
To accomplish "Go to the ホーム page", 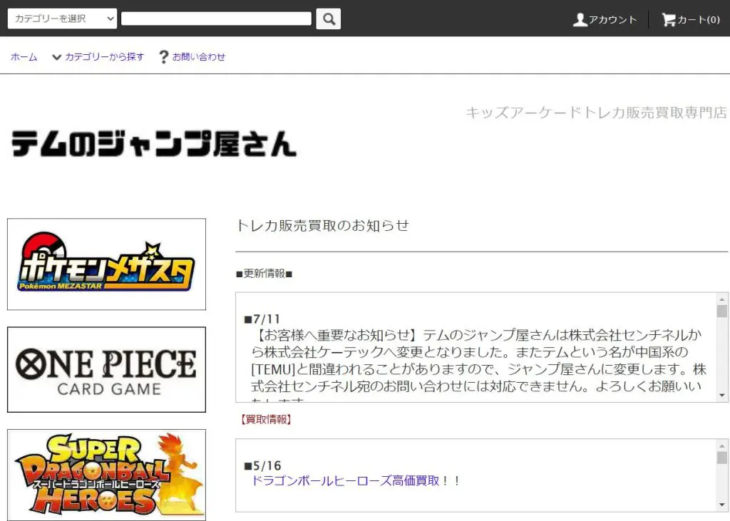I will coord(24,57).
